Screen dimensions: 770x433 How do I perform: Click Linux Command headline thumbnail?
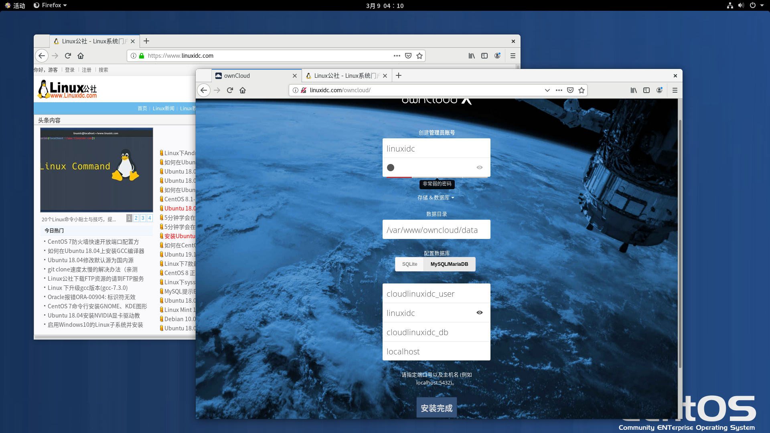[97, 170]
